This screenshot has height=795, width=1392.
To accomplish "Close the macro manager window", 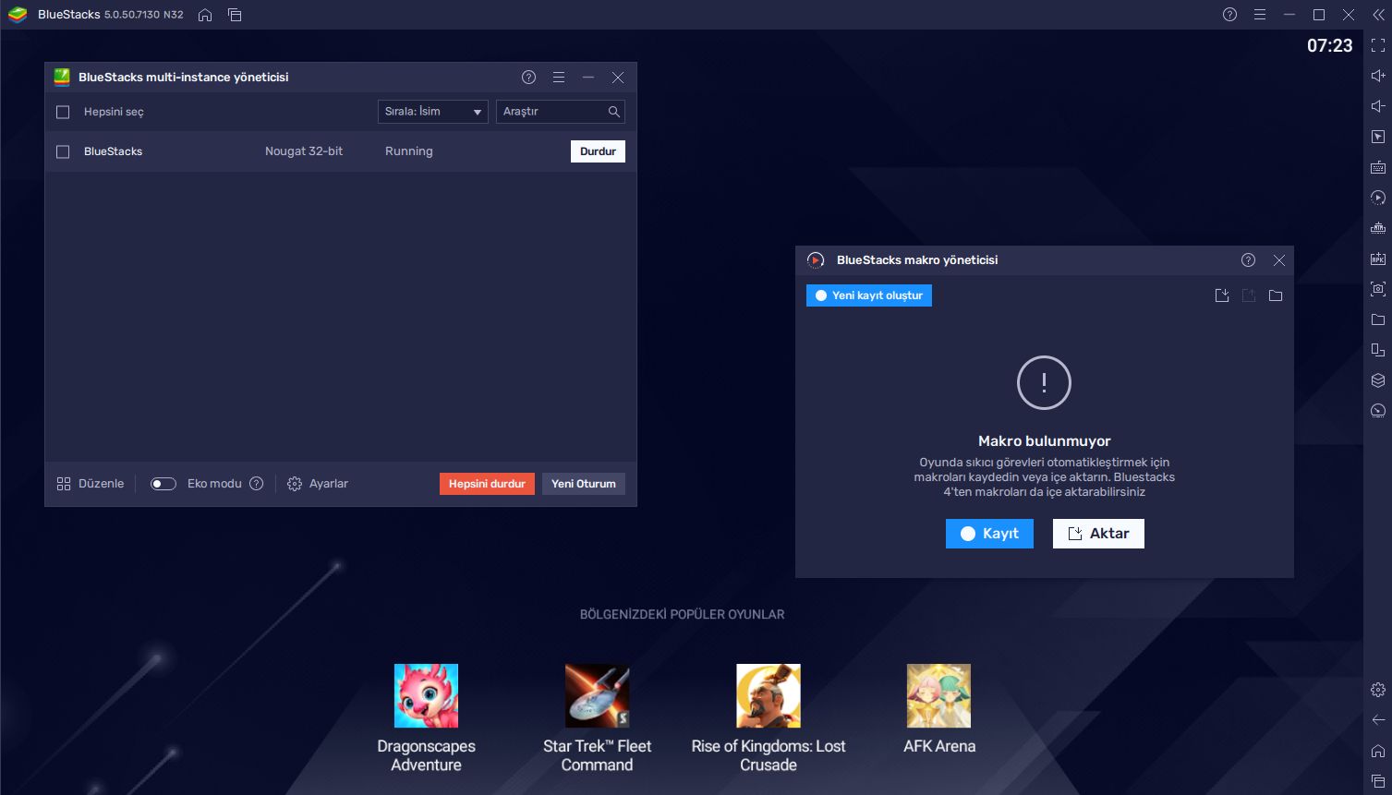I will tap(1279, 260).
